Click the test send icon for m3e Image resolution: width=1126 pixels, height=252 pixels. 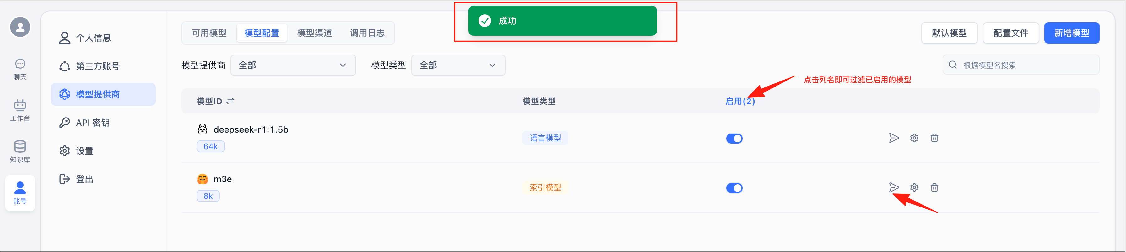pos(893,187)
